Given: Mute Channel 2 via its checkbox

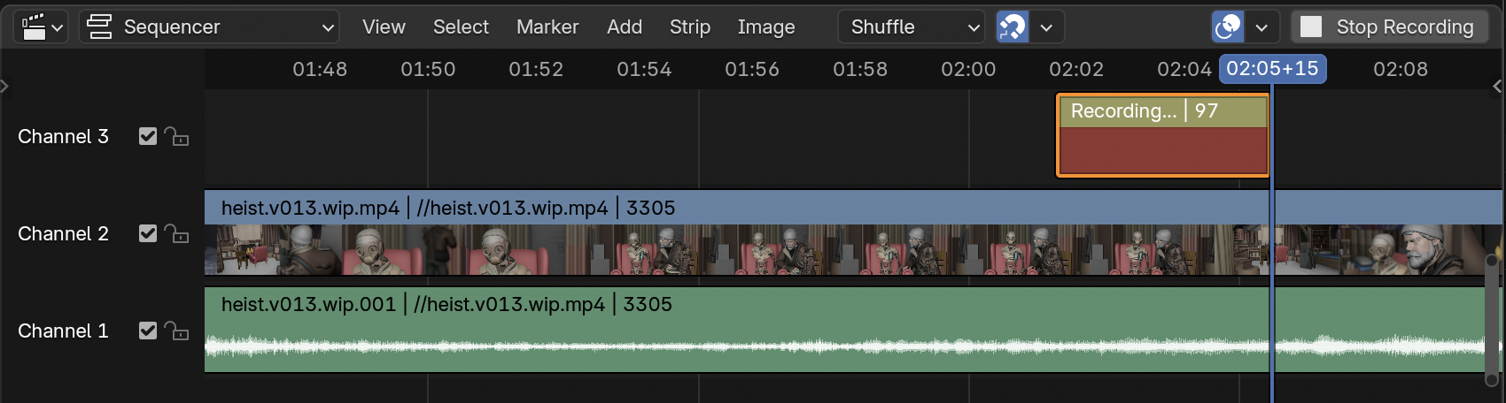Looking at the screenshot, I should coord(148,233).
